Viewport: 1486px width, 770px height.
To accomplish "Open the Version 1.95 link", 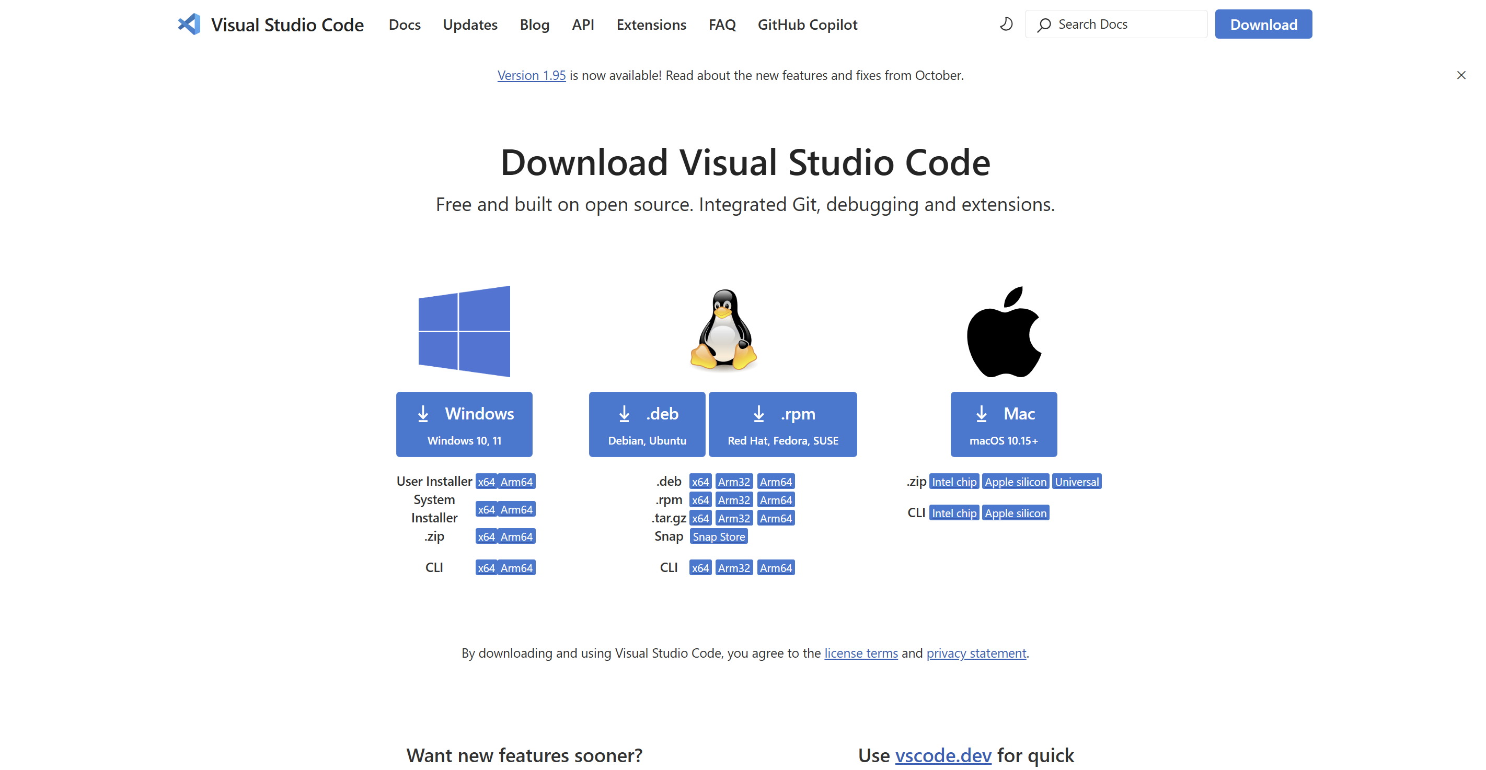I will point(531,76).
